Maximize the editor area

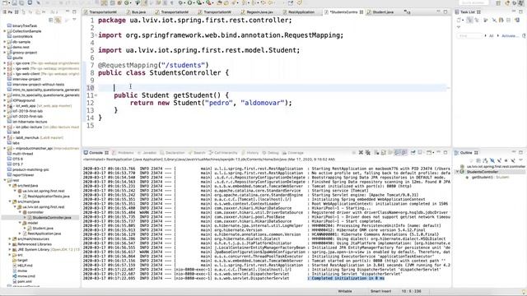tap(445, 12)
